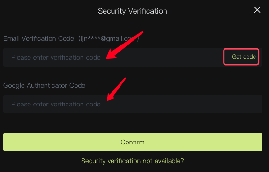
Task: Dismiss the dialog using the X icon
Action: point(257,10)
